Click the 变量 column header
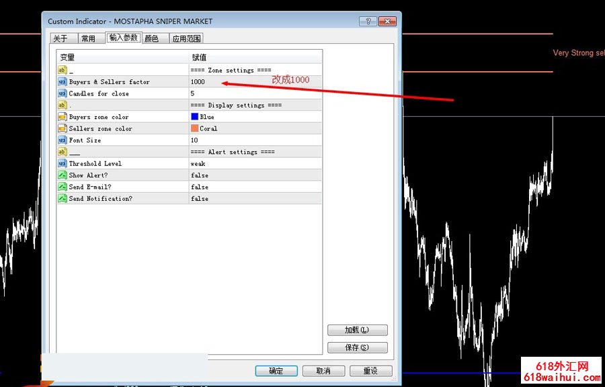Image resolution: width=605 pixels, height=387 pixels. click(123, 57)
